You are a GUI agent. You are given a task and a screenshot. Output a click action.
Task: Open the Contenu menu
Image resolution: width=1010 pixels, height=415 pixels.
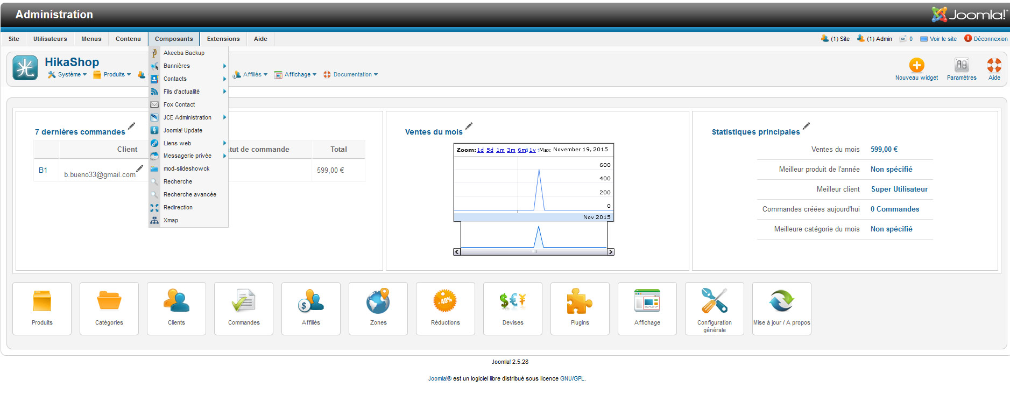pyautogui.click(x=128, y=39)
